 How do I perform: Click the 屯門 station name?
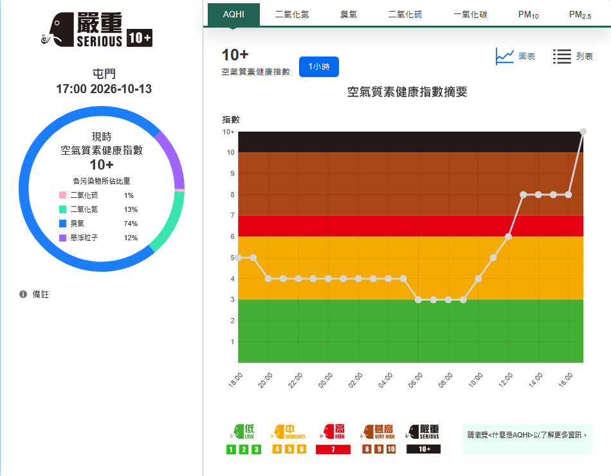(x=104, y=74)
